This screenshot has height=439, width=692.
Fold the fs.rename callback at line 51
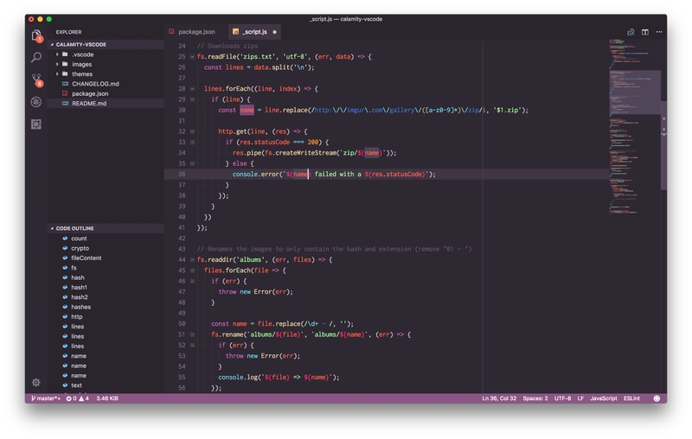[192, 334]
